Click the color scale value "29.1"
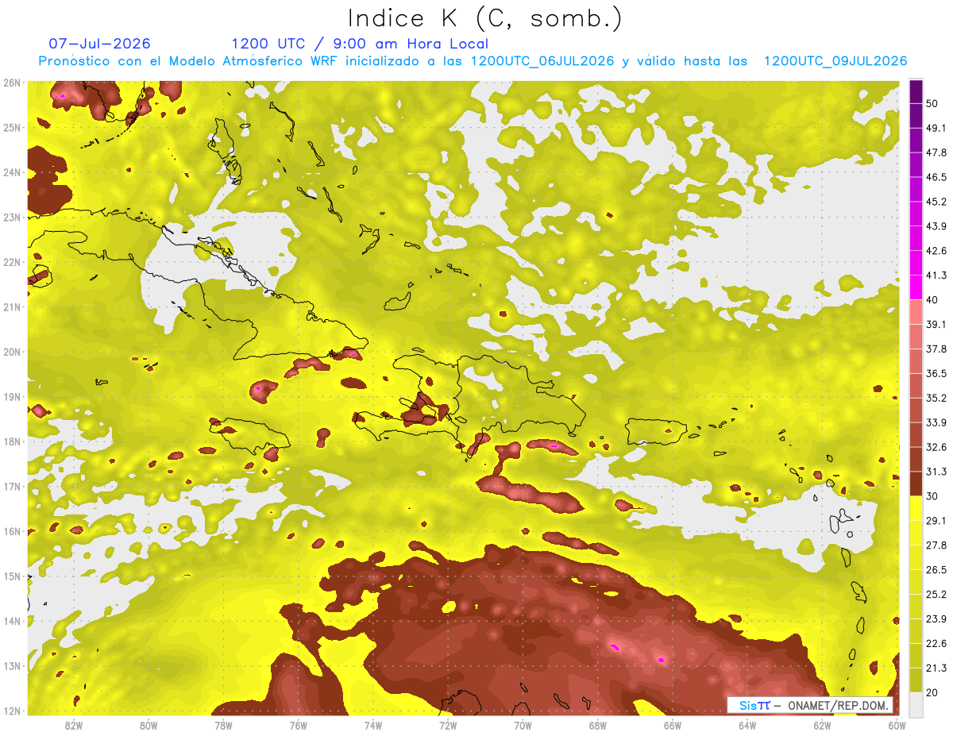 pos(936,520)
